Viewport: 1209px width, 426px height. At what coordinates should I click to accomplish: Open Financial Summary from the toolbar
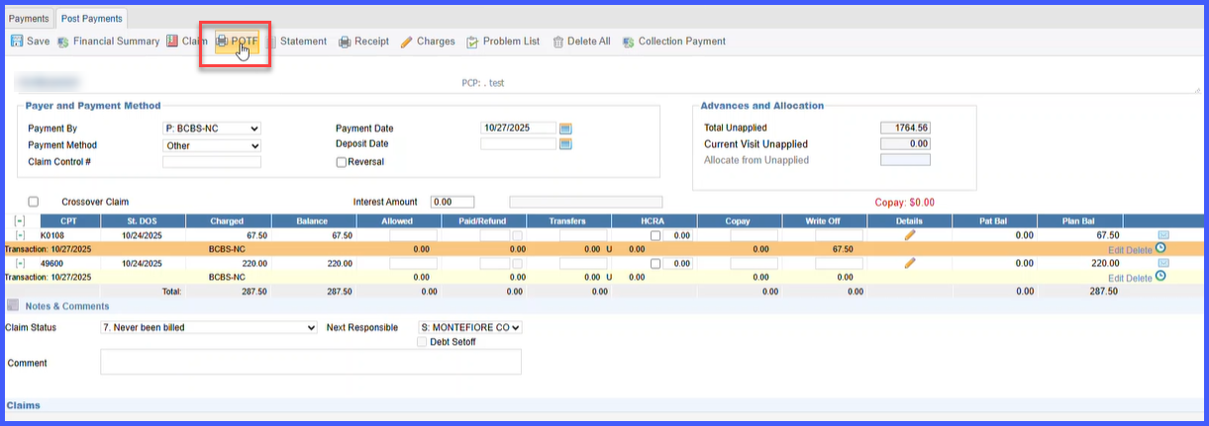point(108,42)
